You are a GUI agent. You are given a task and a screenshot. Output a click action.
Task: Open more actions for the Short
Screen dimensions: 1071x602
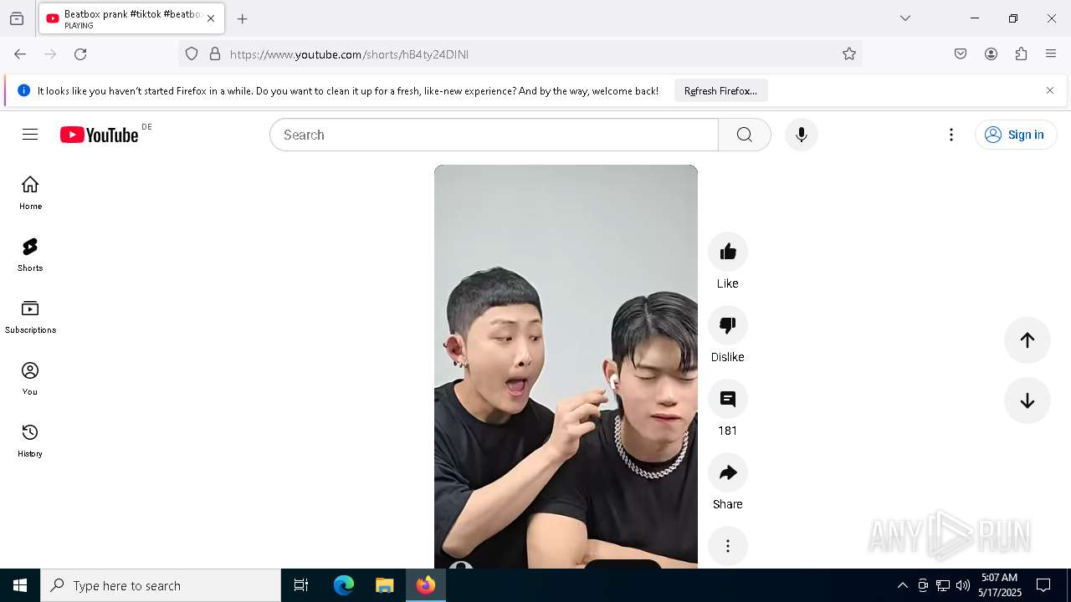click(x=728, y=546)
